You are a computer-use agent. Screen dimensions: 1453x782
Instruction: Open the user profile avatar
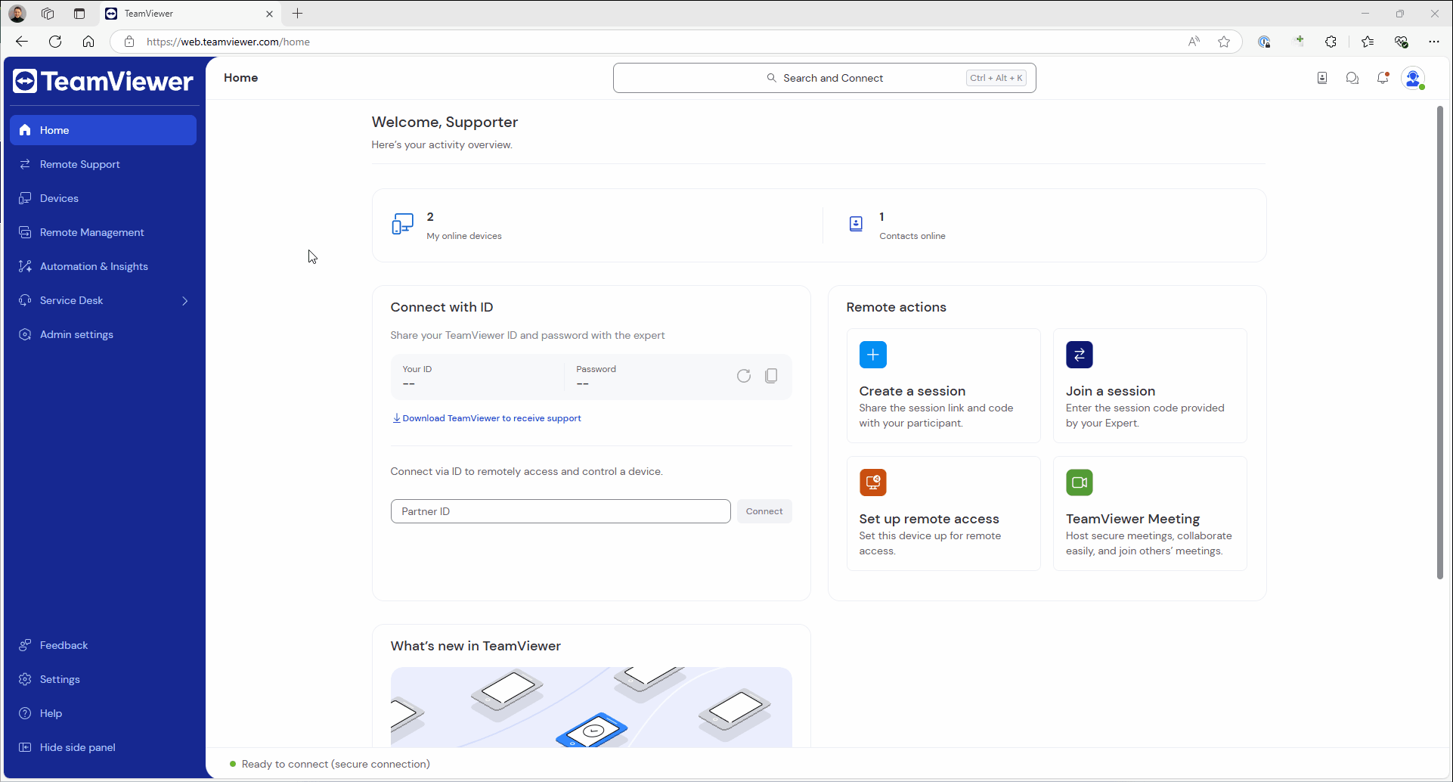tap(1413, 78)
